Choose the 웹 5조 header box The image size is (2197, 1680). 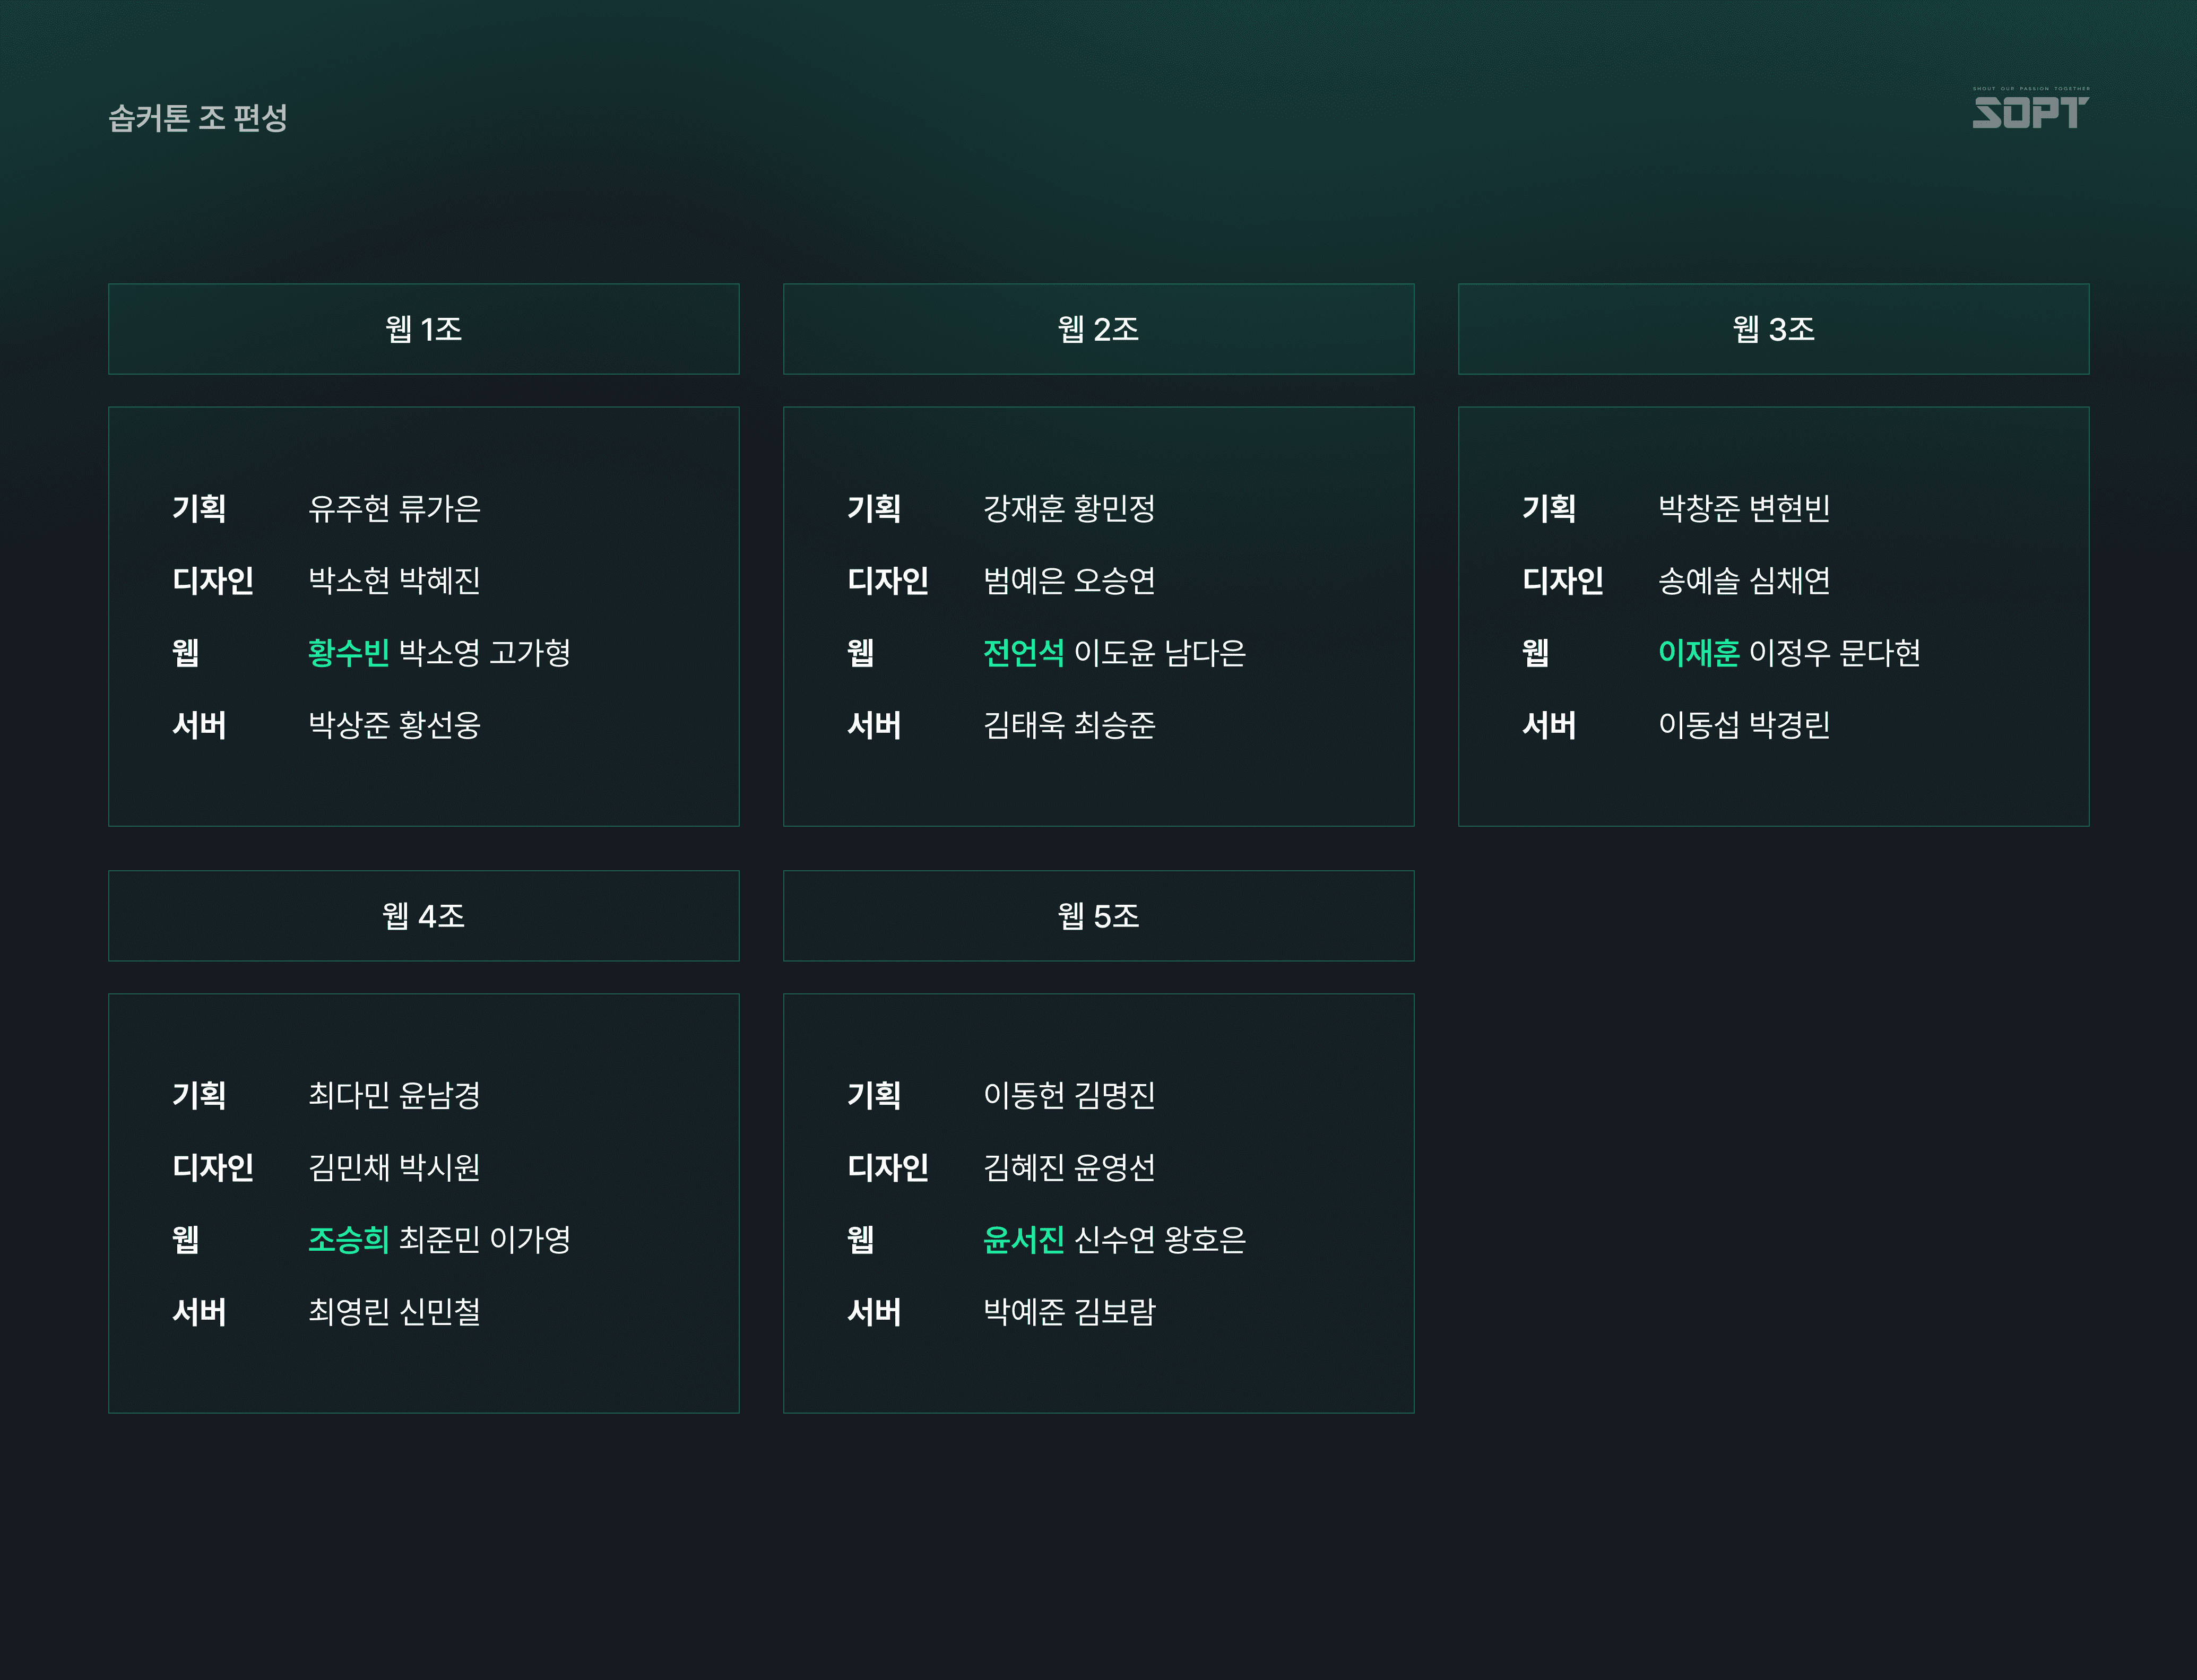coord(1098,916)
